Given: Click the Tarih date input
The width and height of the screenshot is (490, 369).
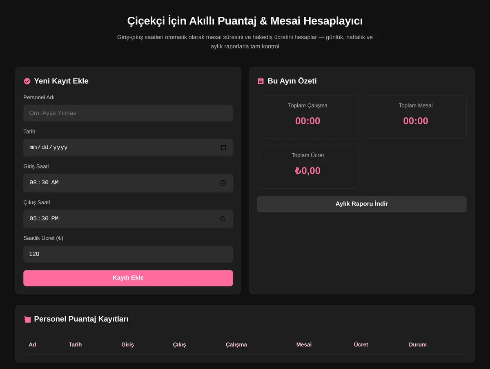Looking at the screenshot, I should (x=128, y=148).
